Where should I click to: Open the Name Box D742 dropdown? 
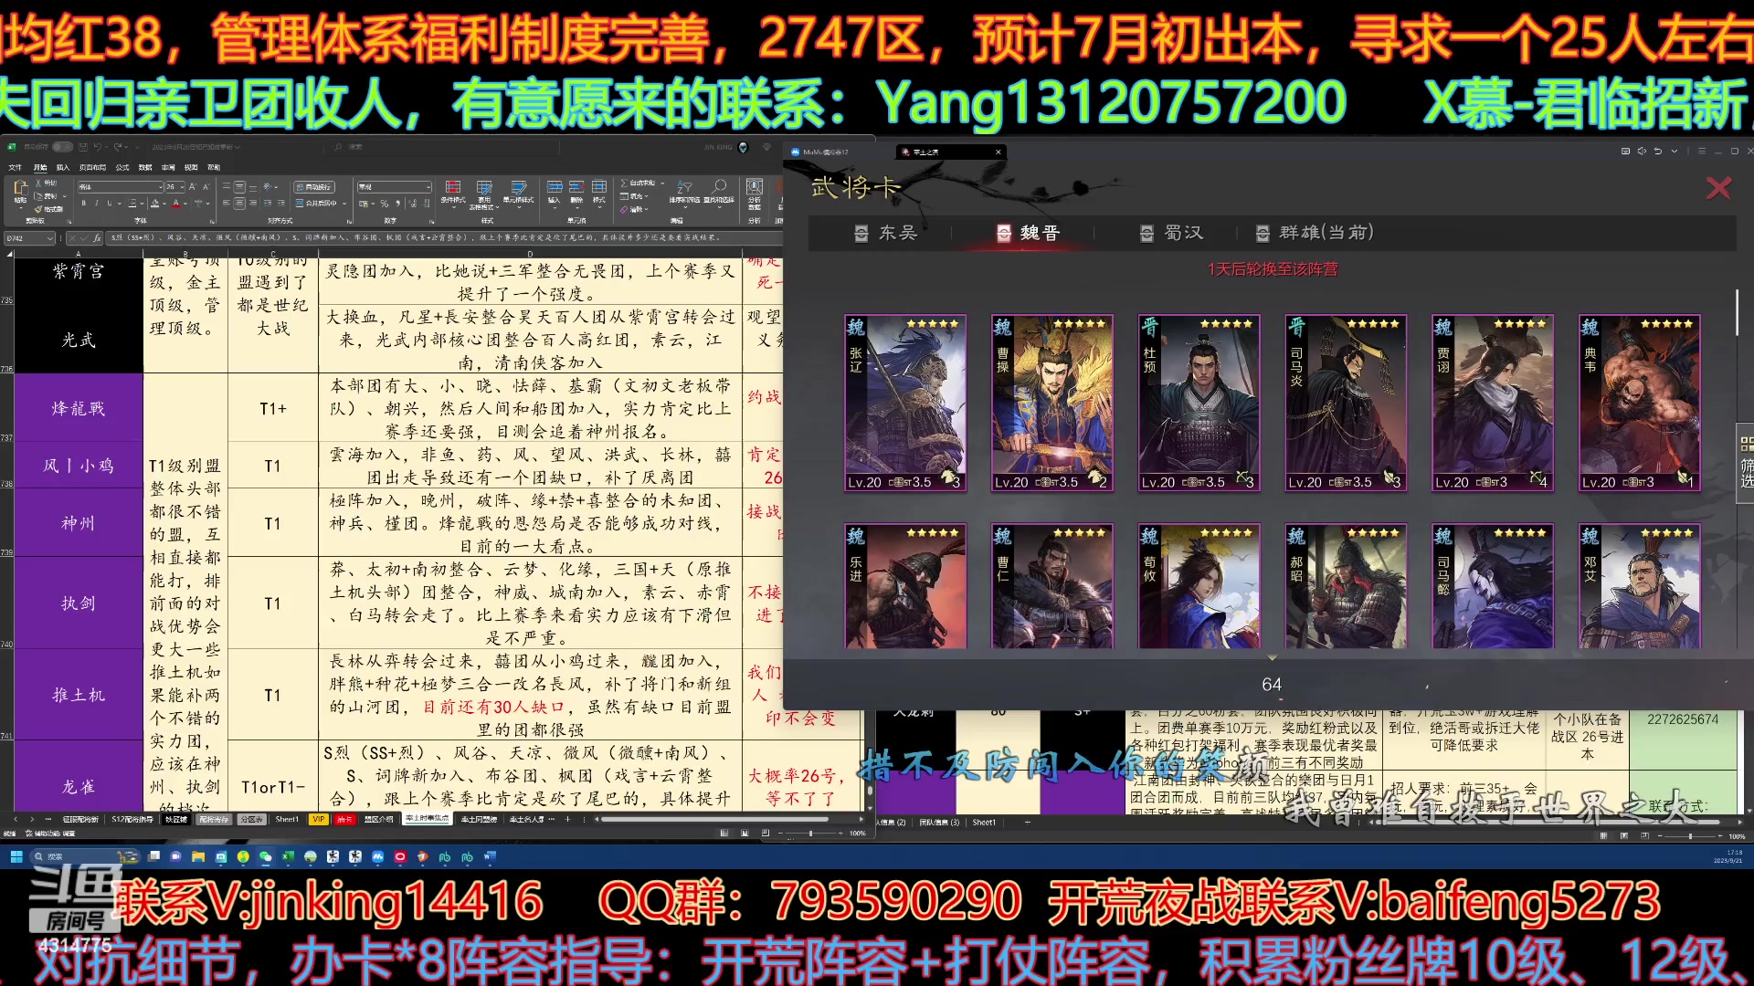pyautogui.click(x=50, y=238)
